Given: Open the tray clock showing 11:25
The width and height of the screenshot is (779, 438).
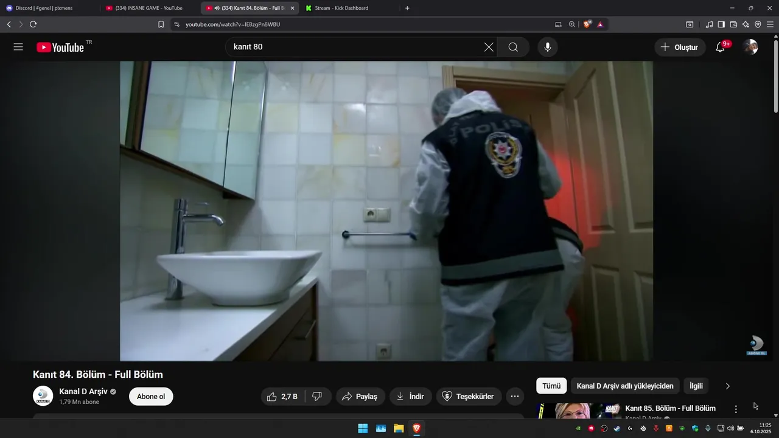Looking at the screenshot, I should pyautogui.click(x=761, y=428).
